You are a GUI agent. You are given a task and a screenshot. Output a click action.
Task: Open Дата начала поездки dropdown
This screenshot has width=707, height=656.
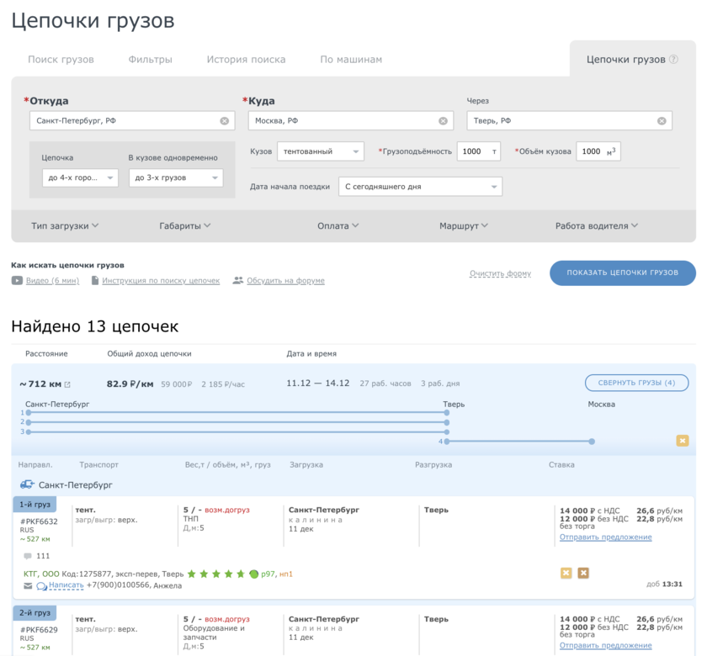click(420, 186)
